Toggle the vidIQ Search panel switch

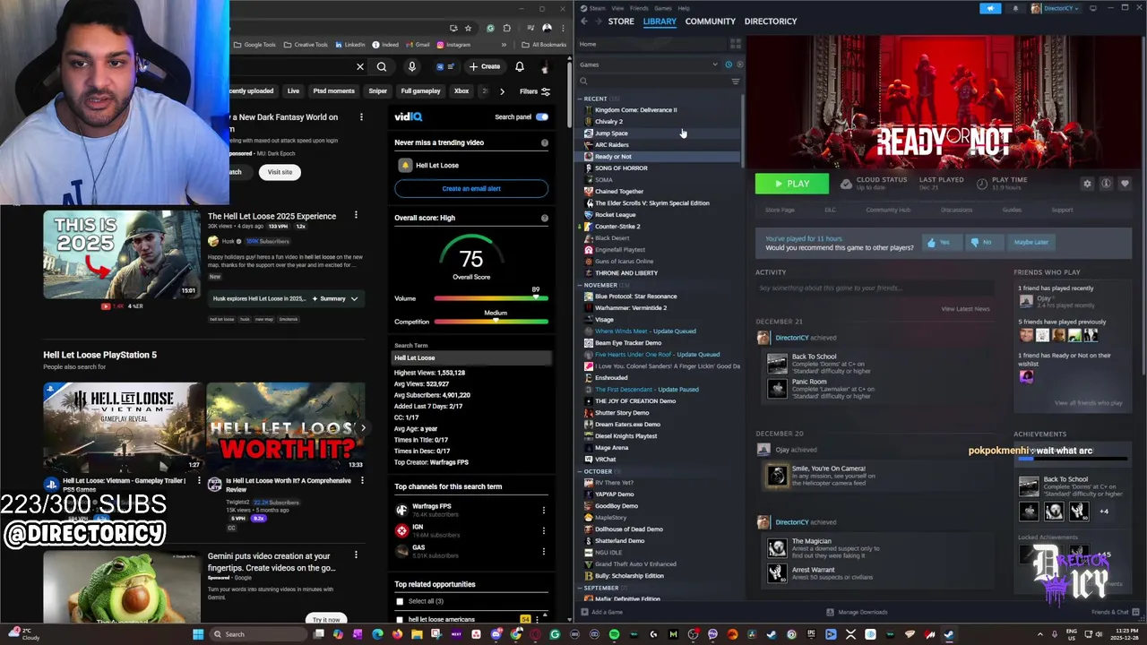[x=542, y=116]
